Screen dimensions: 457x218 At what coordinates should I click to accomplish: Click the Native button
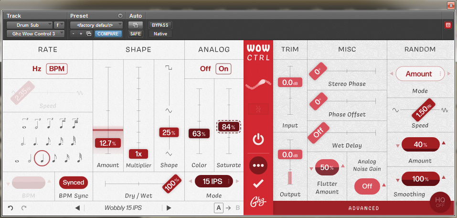[x=160, y=34]
